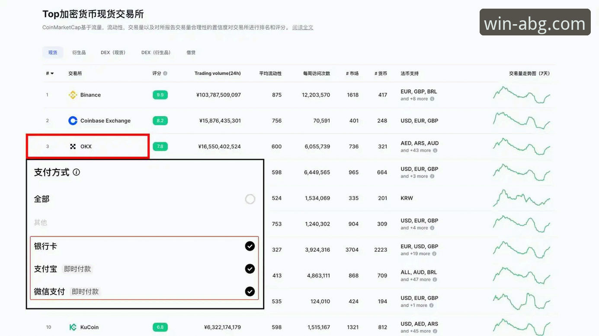Open the DEX（现货）tab

tap(113, 52)
